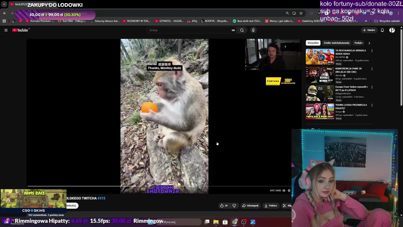Image resolution: width=403 pixels, height=227 pixels.
Task: Open KONFERENCJA FAME 28 video title
Action: coord(349,70)
